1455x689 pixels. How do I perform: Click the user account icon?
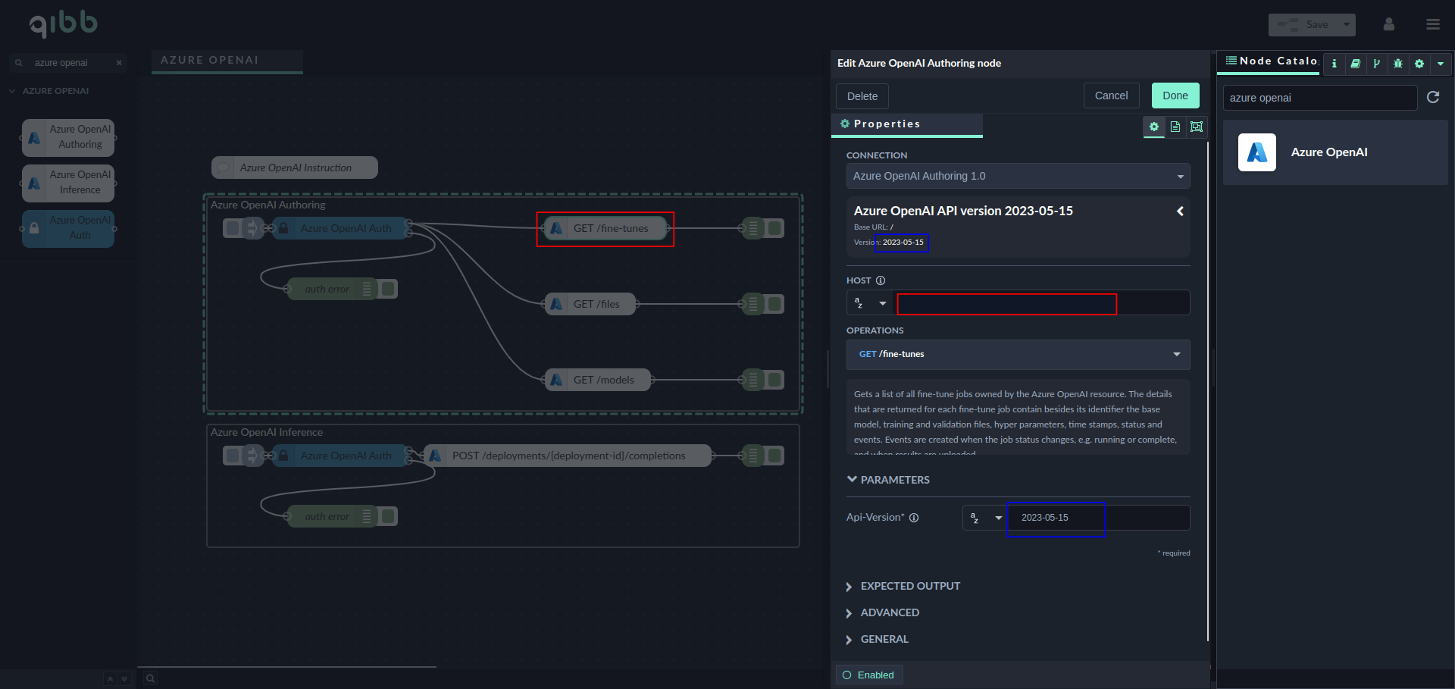1388,24
